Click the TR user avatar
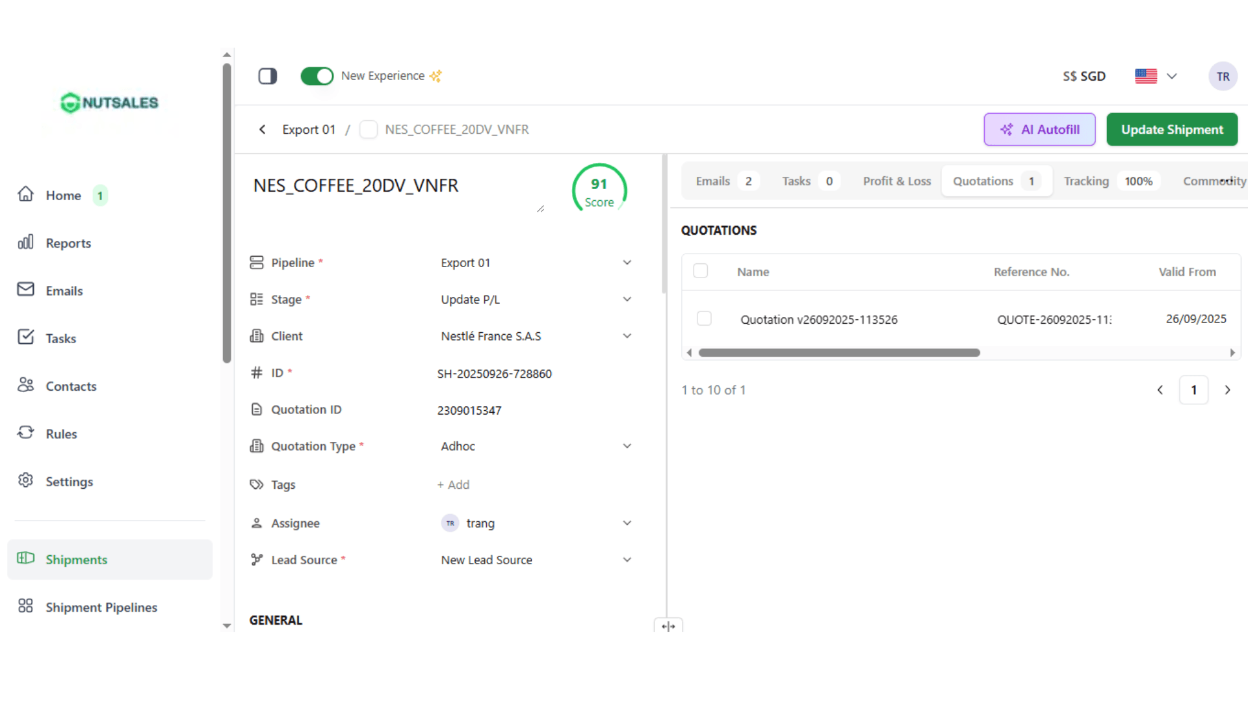Image resolution: width=1248 pixels, height=702 pixels. click(x=1223, y=76)
